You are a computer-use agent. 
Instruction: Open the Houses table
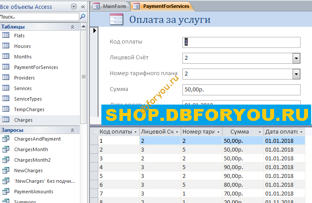coord(22,46)
